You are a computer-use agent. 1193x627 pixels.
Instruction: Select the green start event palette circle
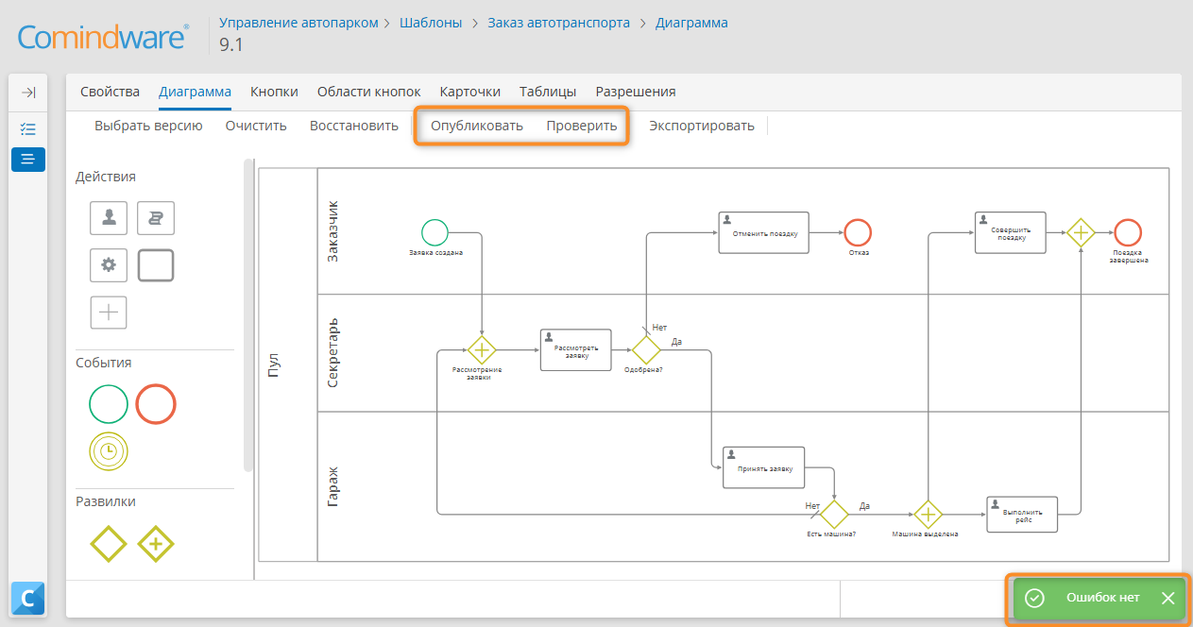coord(109,404)
